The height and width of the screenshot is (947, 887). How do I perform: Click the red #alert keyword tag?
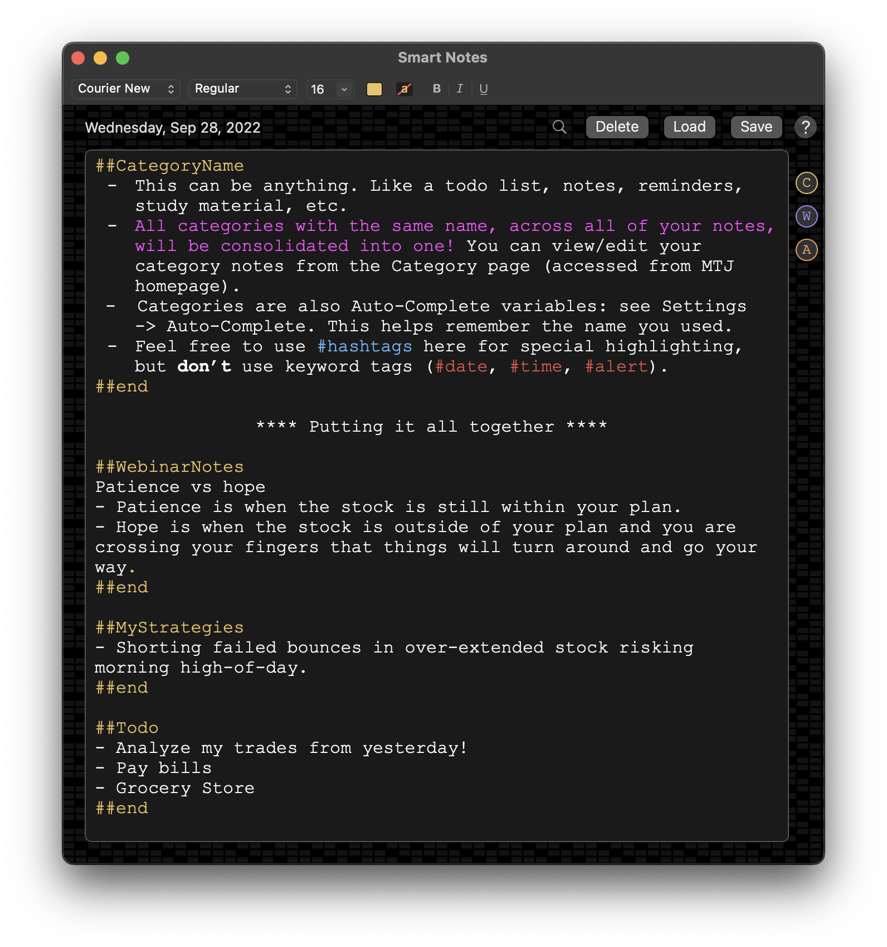[x=616, y=366]
